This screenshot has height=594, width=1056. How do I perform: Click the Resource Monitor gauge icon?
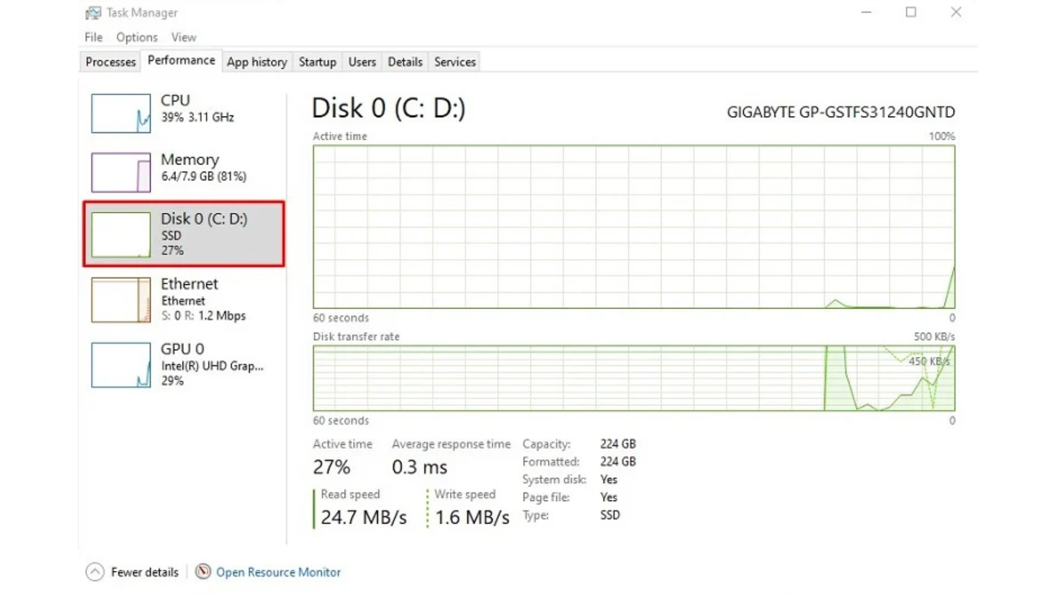(x=203, y=571)
